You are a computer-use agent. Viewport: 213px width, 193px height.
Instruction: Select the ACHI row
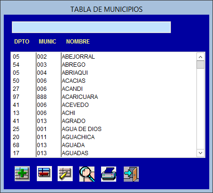click(103, 113)
